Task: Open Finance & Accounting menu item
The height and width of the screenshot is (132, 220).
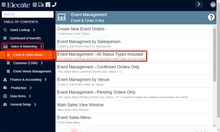Action: click(x=26, y=80)
